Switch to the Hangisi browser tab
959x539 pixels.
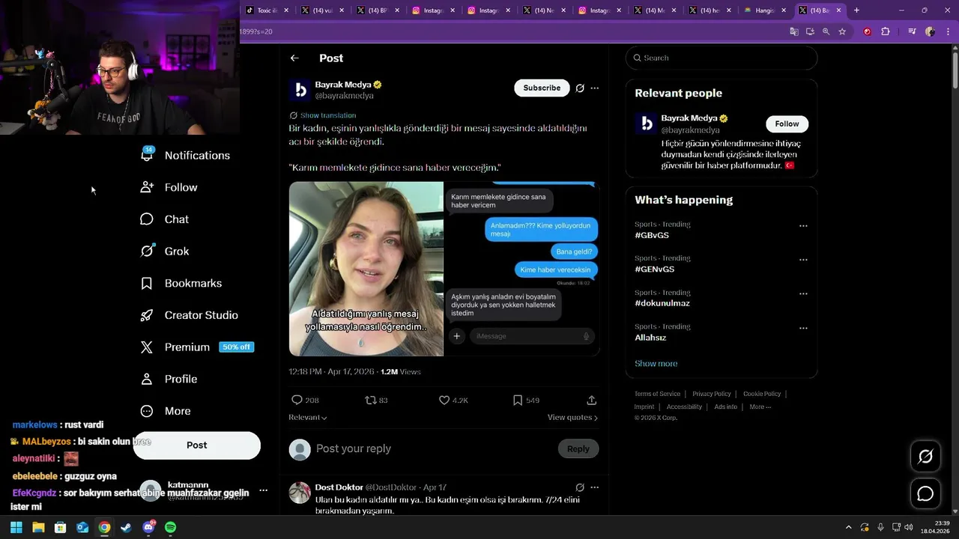765,10
